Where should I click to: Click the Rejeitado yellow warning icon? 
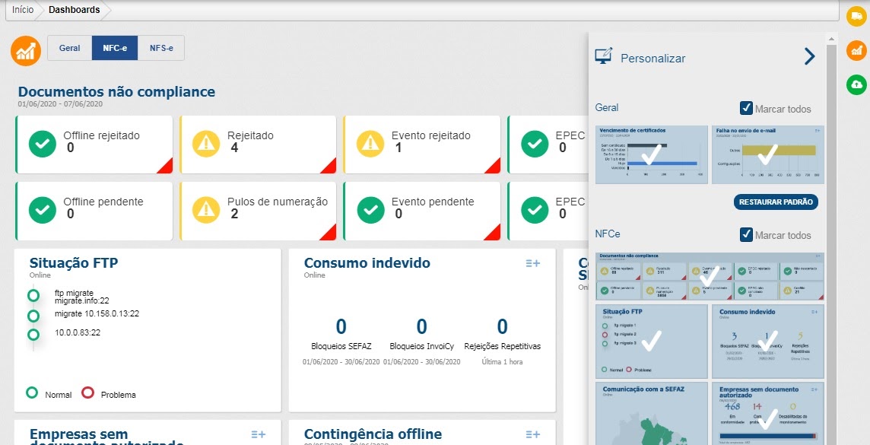click(207, 142)
